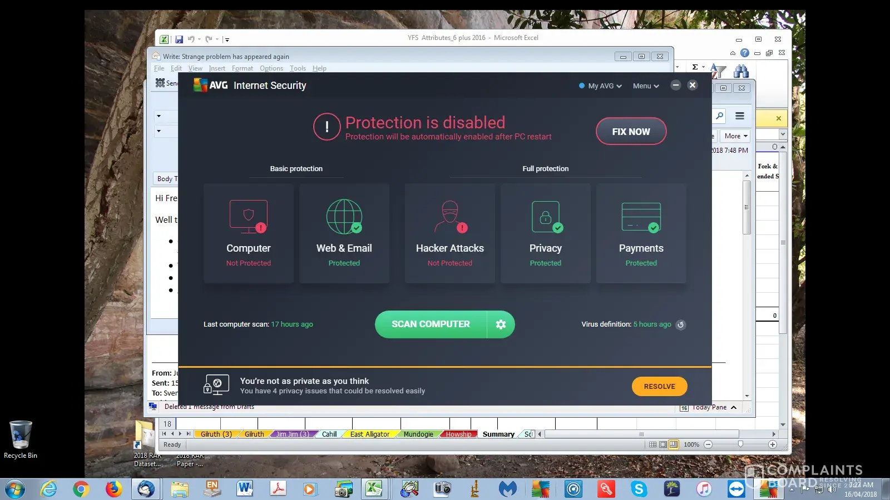
Task: Switch to the Howship sheet tab
Action: (x=458, y=434)
